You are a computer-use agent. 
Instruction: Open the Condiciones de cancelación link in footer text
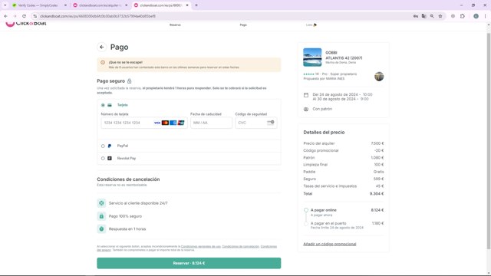[x=240, y=247]
